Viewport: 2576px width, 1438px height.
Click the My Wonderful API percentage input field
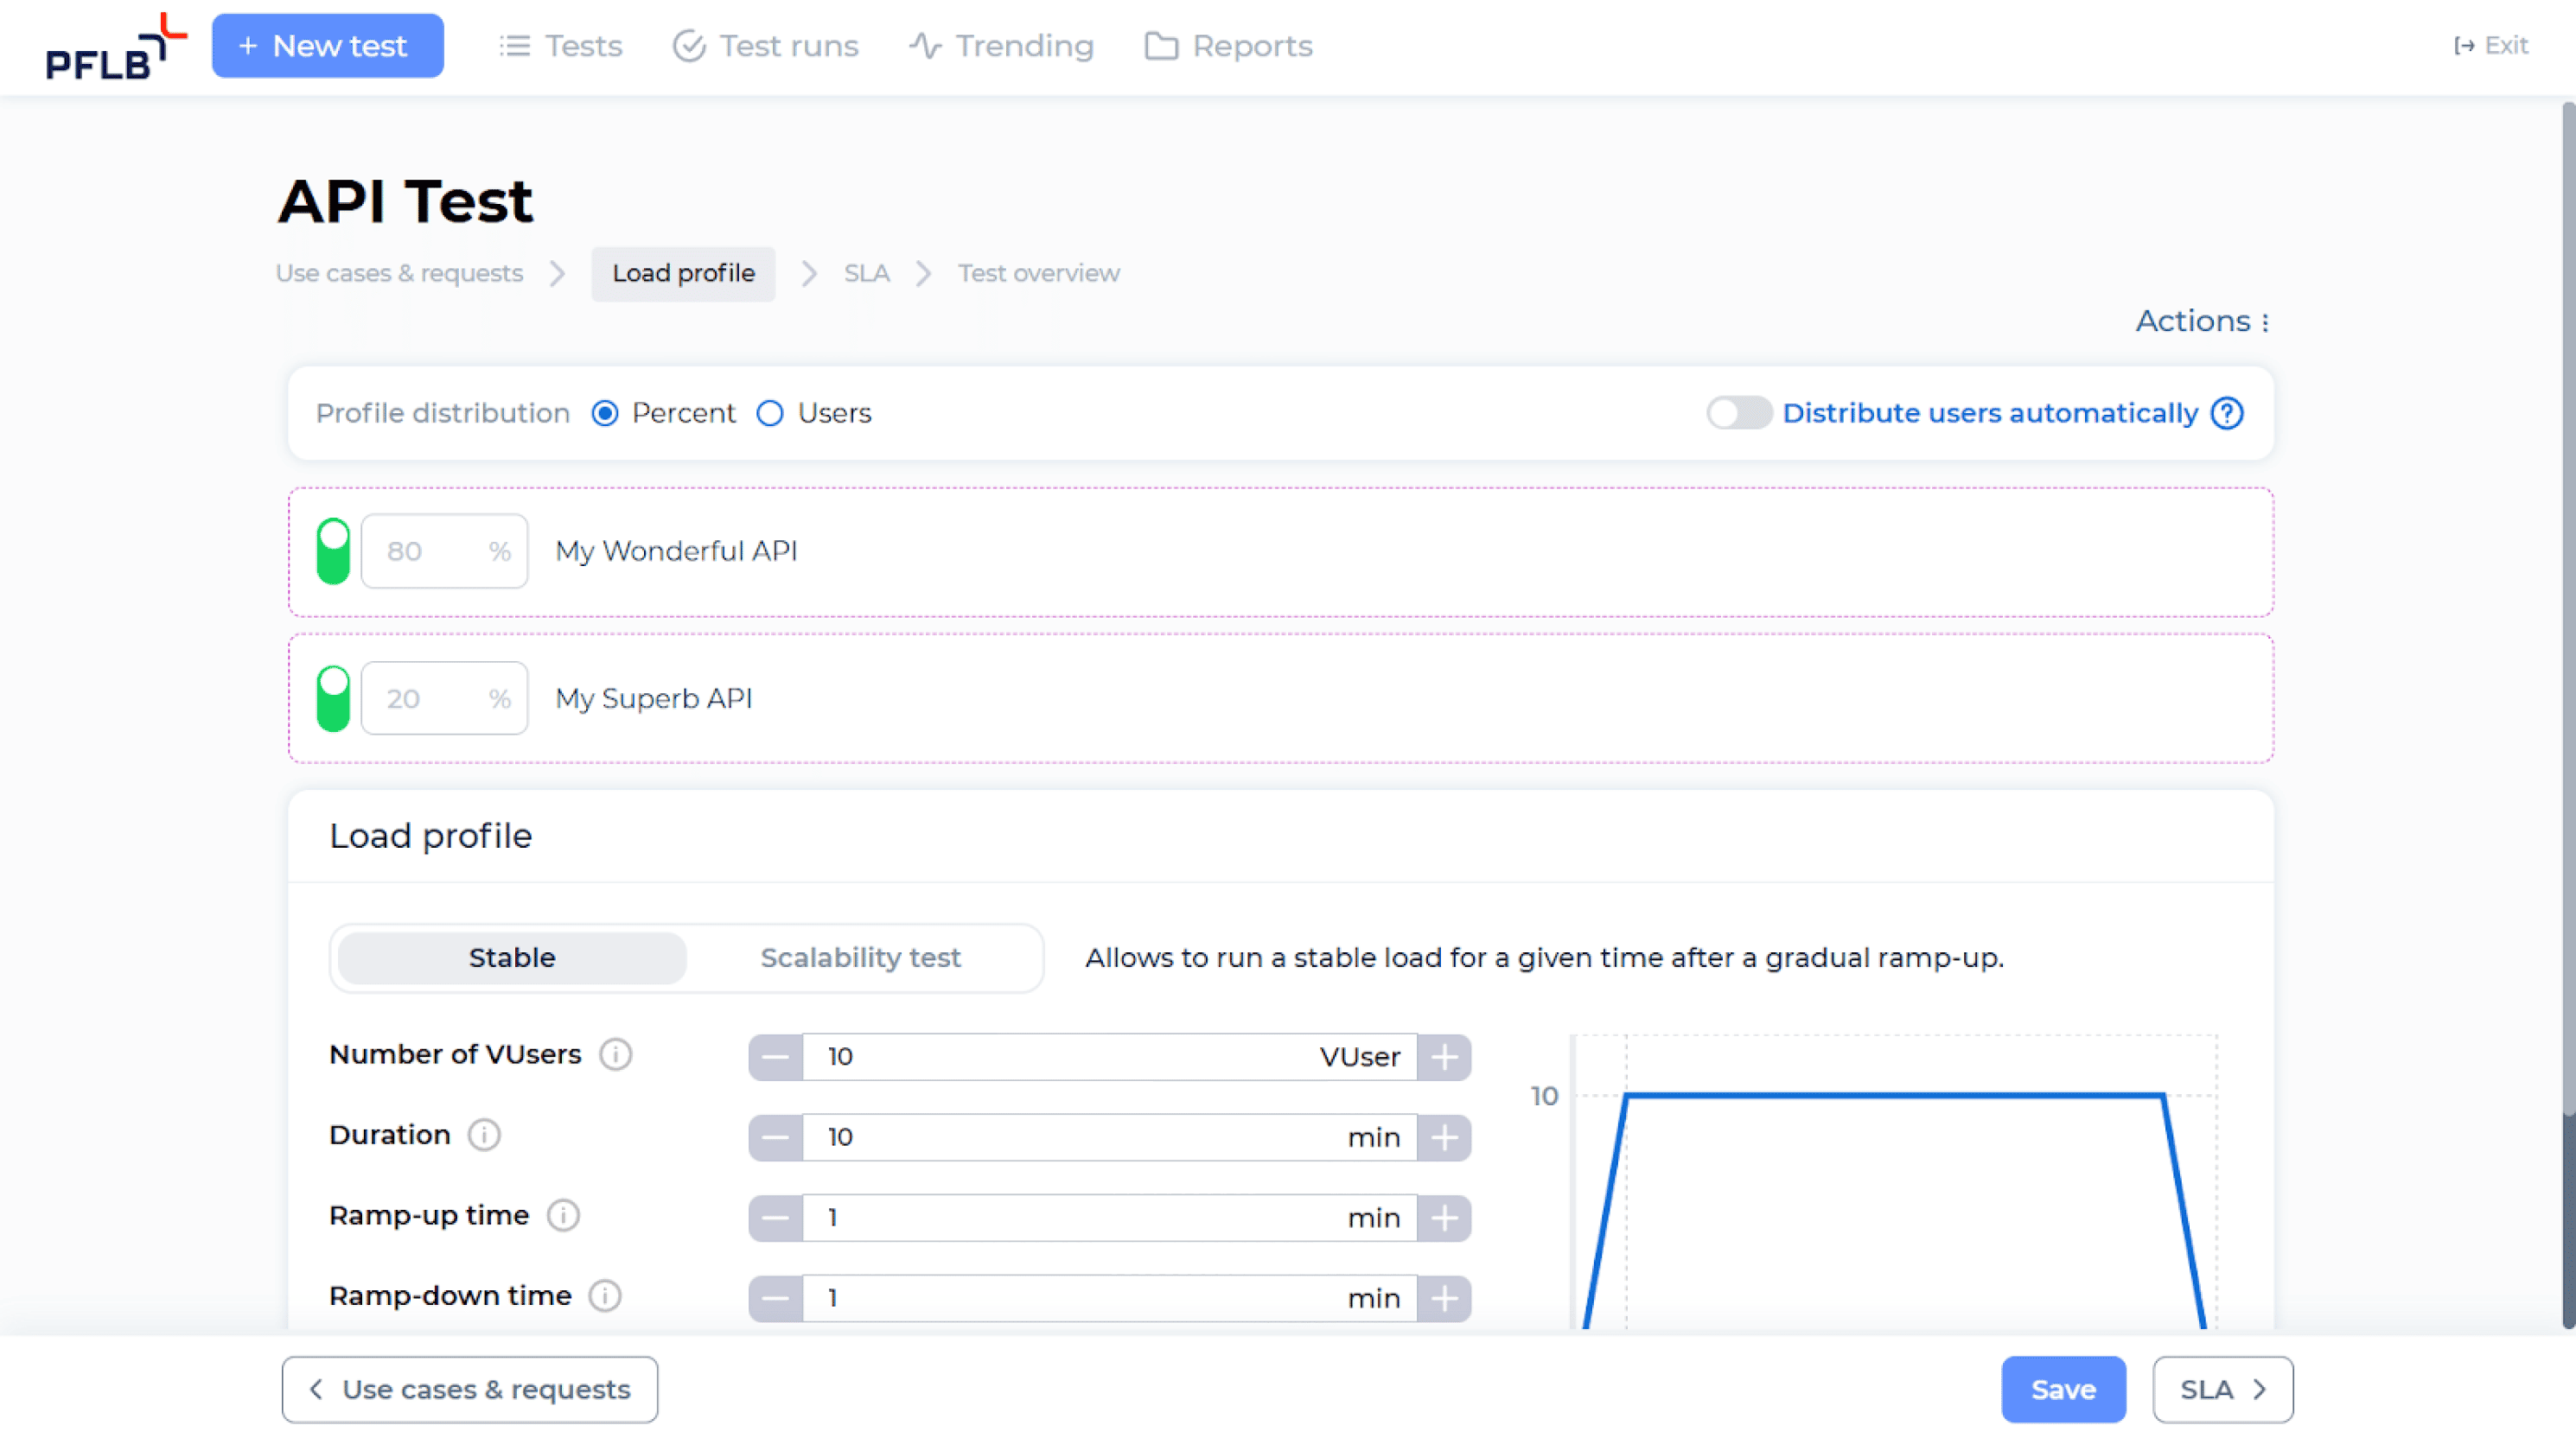(x=444, y=550)
